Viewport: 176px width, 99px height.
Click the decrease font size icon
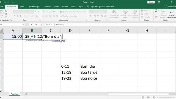tap(38, 12)
